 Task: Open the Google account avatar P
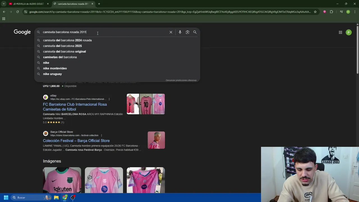[349, 32]
